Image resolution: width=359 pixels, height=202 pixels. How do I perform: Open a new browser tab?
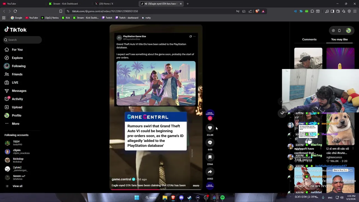coord(188,4)
